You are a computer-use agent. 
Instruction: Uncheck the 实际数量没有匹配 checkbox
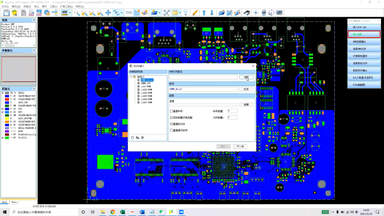tap(171, 118)
